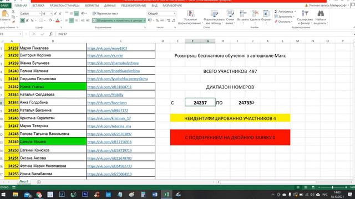Open Format as Table (Форматировать как таблицу)

214,18
